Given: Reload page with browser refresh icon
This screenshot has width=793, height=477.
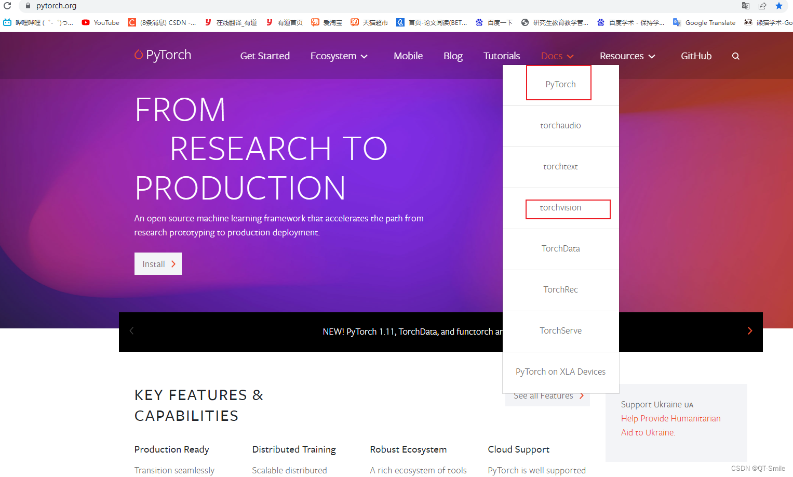Looking at the screenshot, I should [x=7, y=6].
